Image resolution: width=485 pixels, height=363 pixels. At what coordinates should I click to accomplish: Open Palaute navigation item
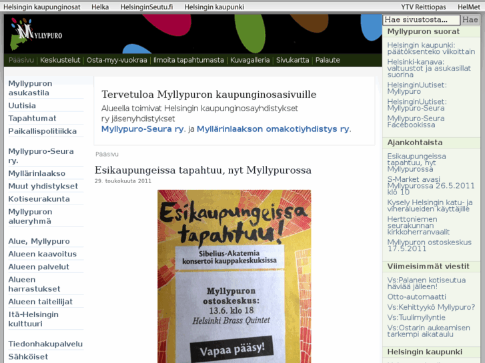(328, 60)
